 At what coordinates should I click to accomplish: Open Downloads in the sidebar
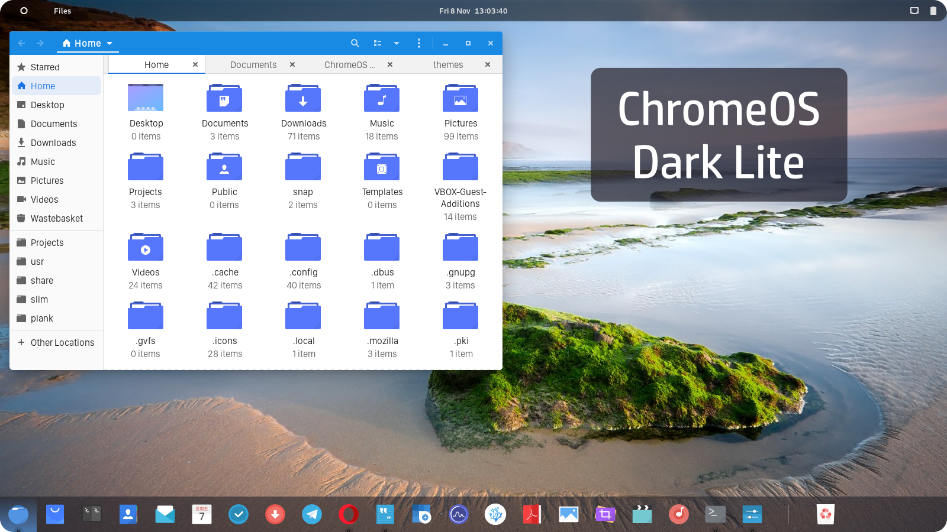[56, 142]
